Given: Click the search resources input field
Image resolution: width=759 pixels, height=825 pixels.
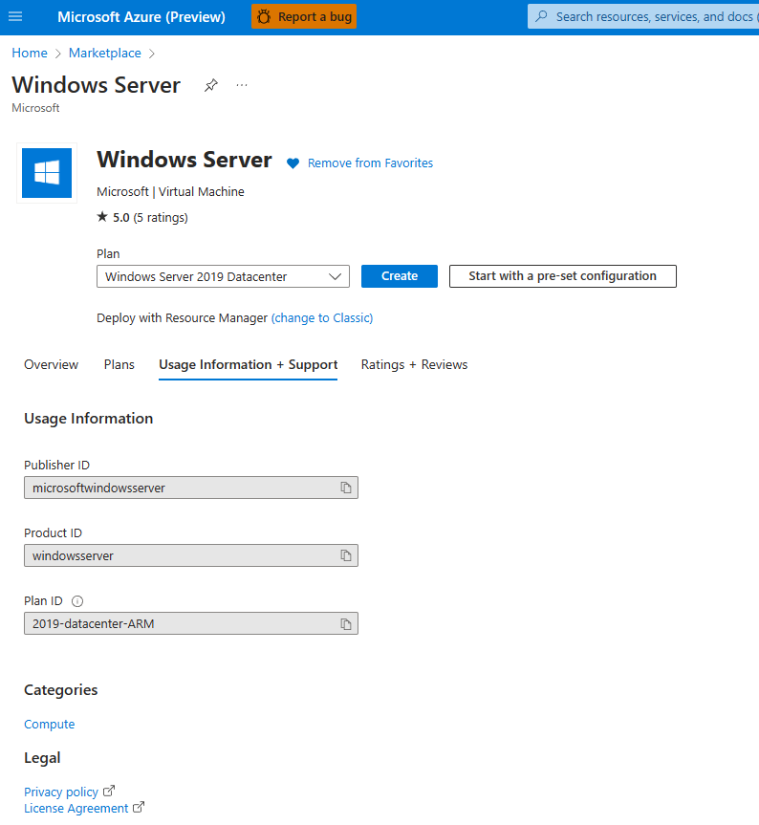Looking at the screenshot, I should [643, 17].
